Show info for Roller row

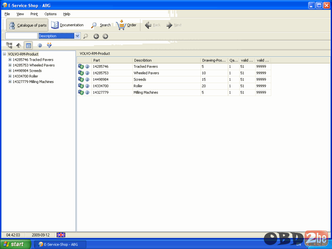click(x=87, y=86)
